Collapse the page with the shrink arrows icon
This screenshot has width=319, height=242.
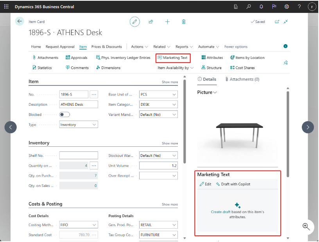click(x=286, y=21)
